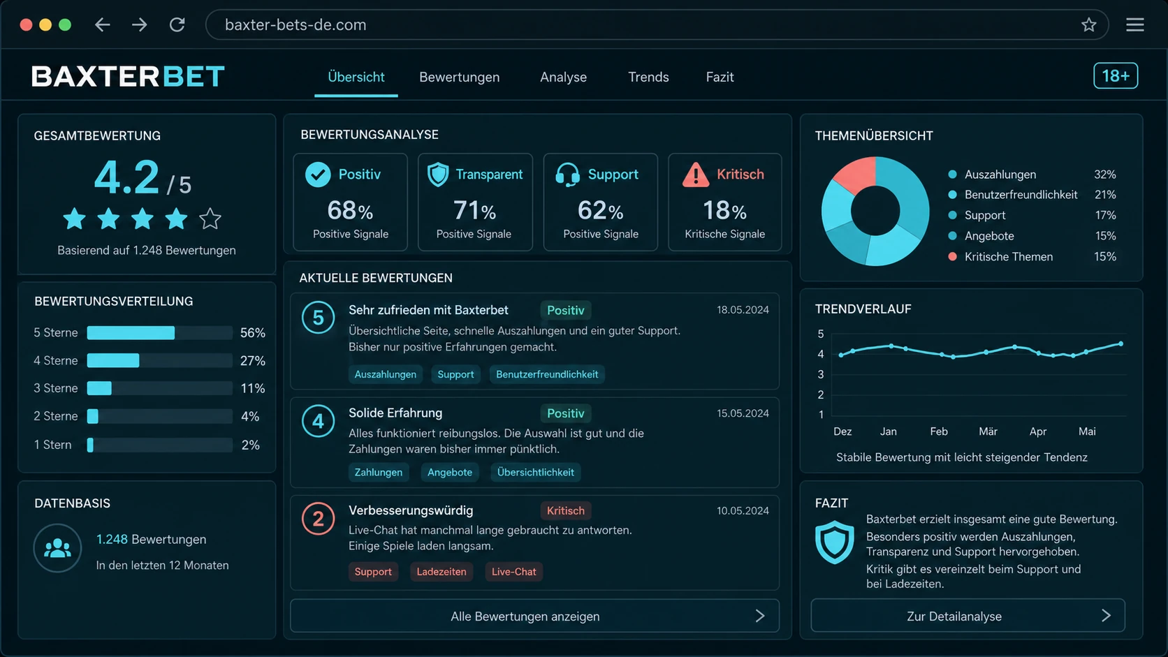Viewport: 1168px width, 657px height.
Task: Switch to the Bewertungen tab
Action: 460,77
